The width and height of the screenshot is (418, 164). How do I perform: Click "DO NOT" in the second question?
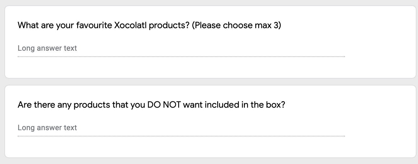point(164,105)
